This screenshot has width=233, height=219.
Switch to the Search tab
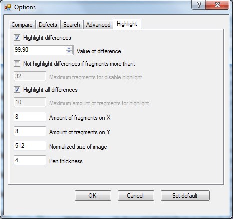[72, 25]
